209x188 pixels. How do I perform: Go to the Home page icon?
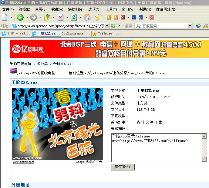pyautogui.click(x=87, y=17)
